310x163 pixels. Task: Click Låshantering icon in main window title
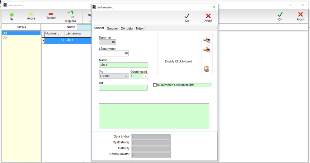(x=5, y=5)
